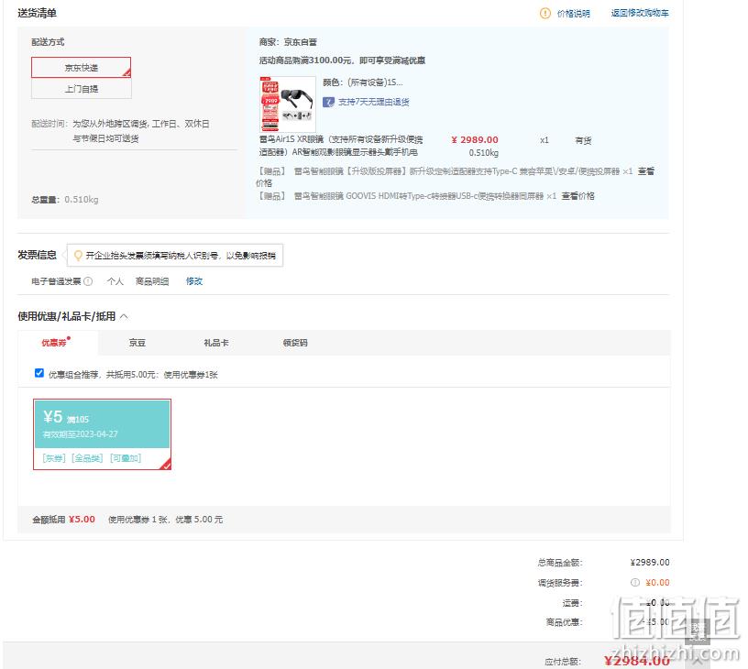748x669 pixels.
Task: Open the 雷鸟Air1S glasses product thumbnail
Action: [288, 104]
